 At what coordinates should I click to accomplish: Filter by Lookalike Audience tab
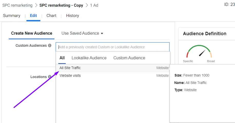(x=89, y=58)
